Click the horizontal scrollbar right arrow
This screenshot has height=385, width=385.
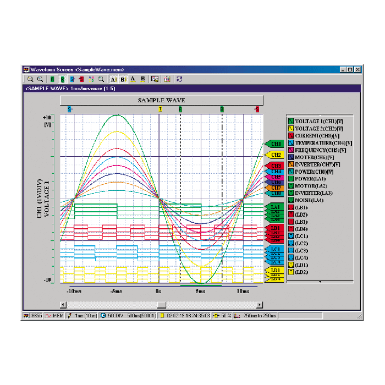pyautogui.click(x=260, y=305)
